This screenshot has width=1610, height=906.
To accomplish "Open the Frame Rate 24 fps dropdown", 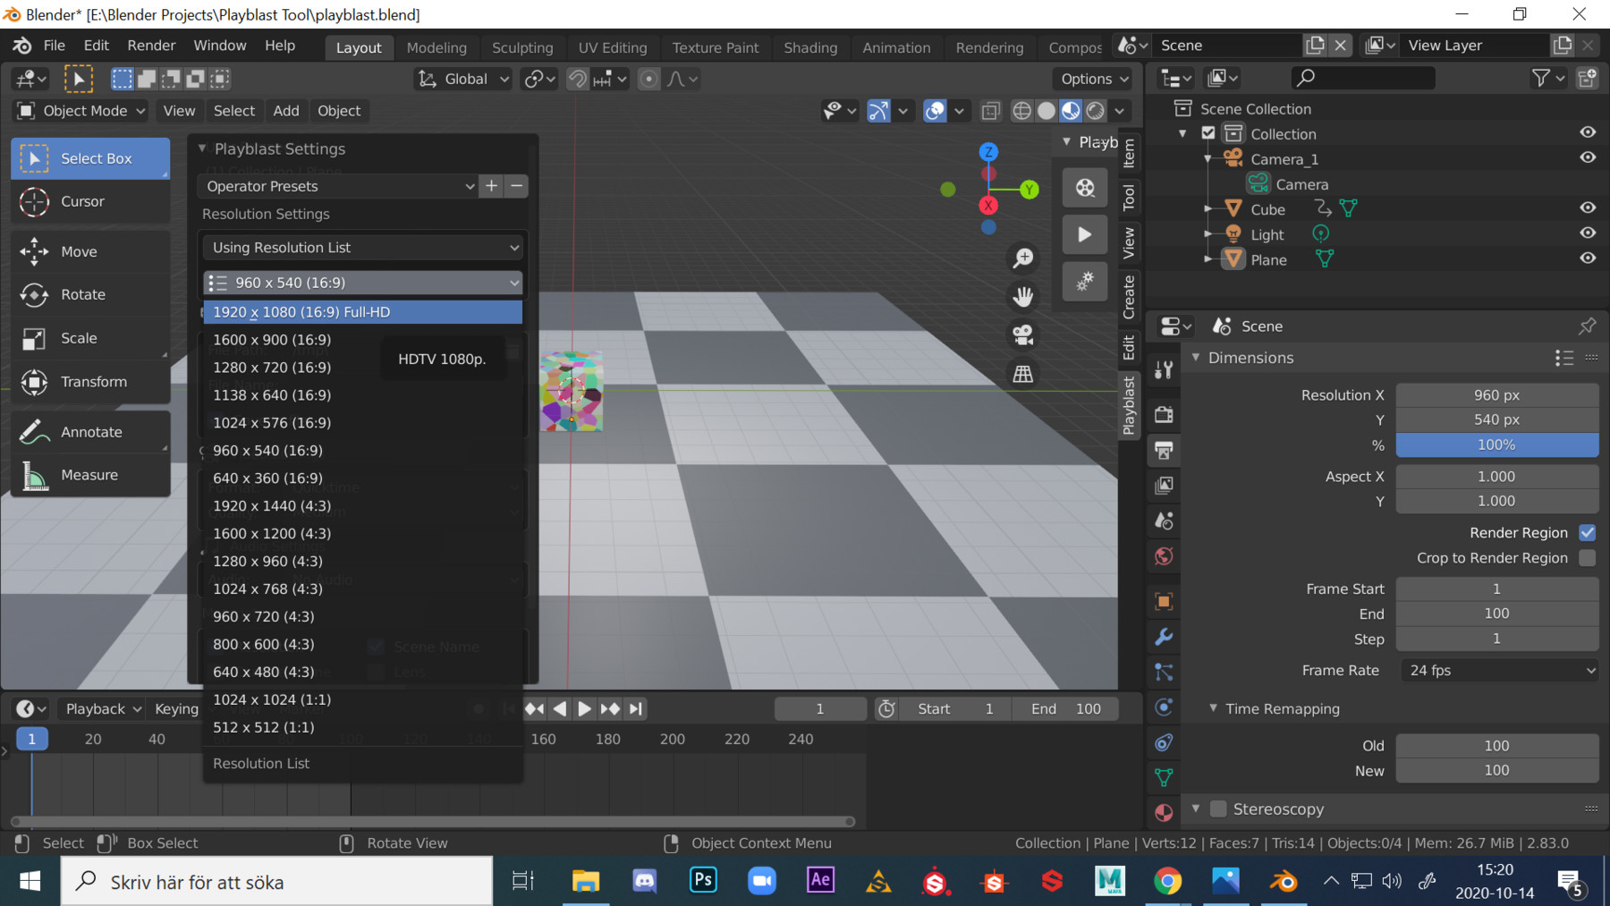I will (x=1499, y=671).
